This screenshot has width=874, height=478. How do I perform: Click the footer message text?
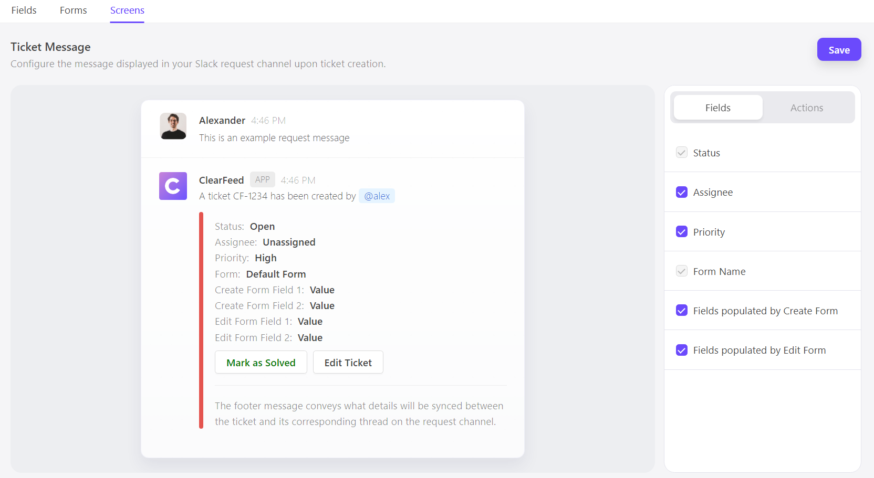click(x=359, y=413)
